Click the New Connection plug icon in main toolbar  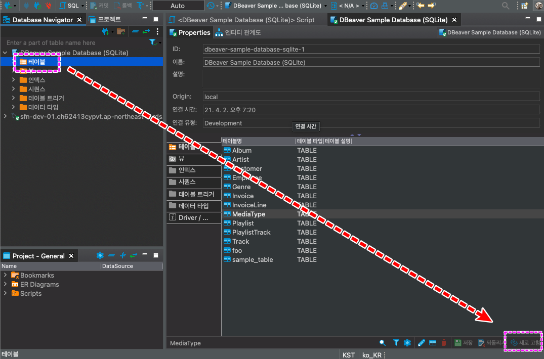point(7,6)
